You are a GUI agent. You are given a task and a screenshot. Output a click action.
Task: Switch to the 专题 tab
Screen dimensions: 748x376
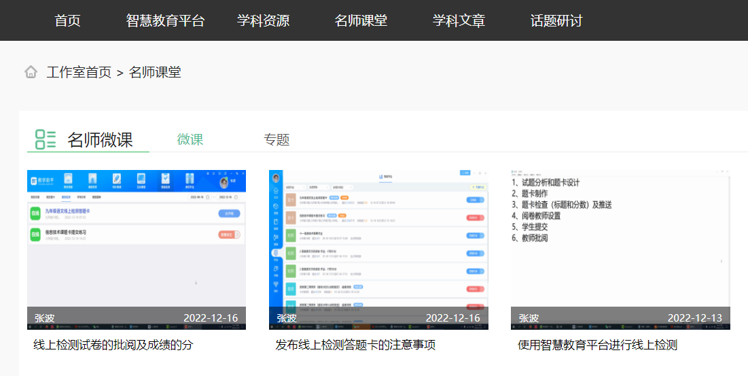(277, 139)
